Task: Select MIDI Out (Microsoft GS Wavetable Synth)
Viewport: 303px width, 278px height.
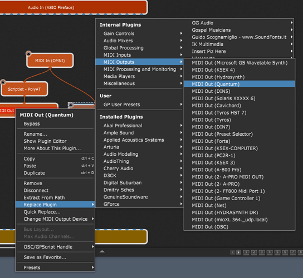Action: pos(240,63)
